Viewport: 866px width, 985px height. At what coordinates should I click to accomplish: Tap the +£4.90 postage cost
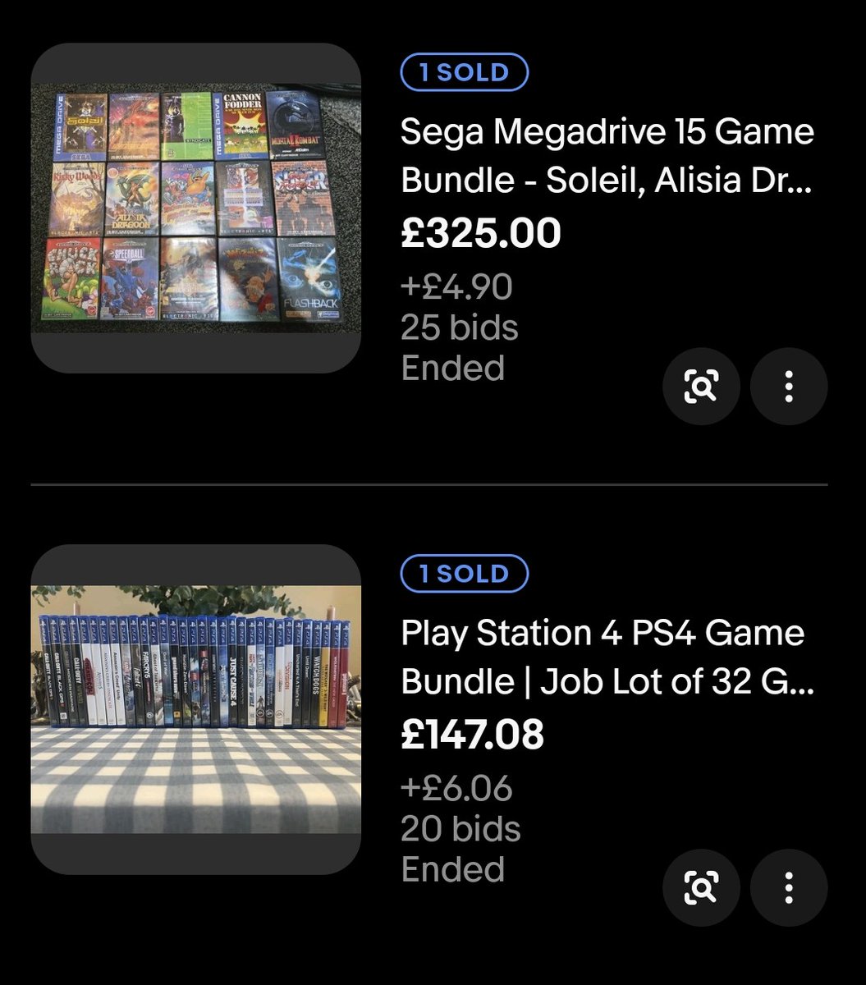[456, 287]
